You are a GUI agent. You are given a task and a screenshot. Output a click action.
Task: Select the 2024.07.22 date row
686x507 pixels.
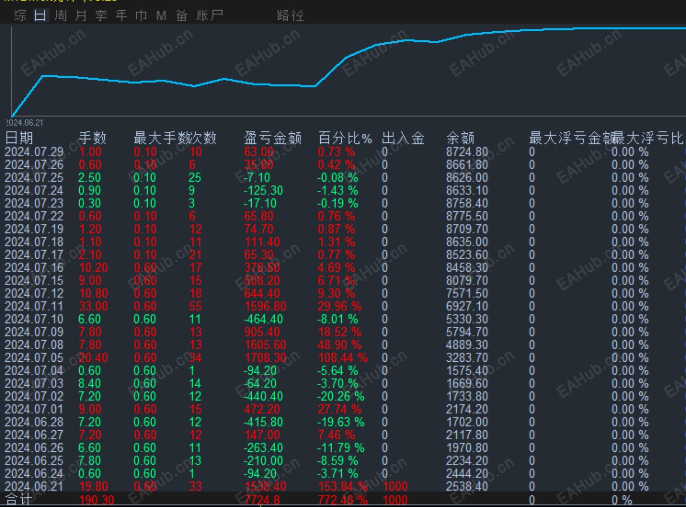pos(34,216)
